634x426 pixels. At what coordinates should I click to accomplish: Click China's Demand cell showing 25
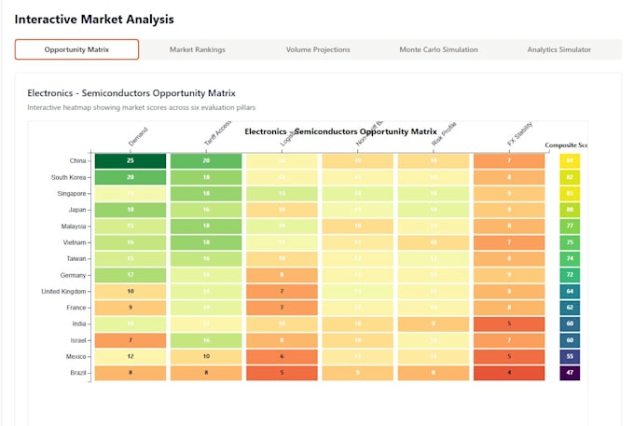click(x=131, y=161)
